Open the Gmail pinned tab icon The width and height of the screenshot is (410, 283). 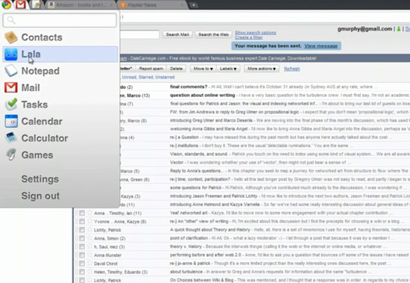point(21,4)
